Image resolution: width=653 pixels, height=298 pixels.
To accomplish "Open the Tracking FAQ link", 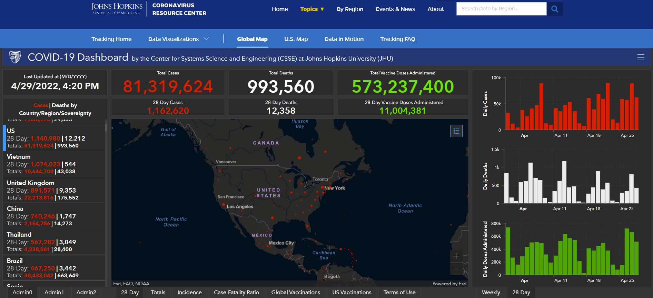I will [398, 39].
